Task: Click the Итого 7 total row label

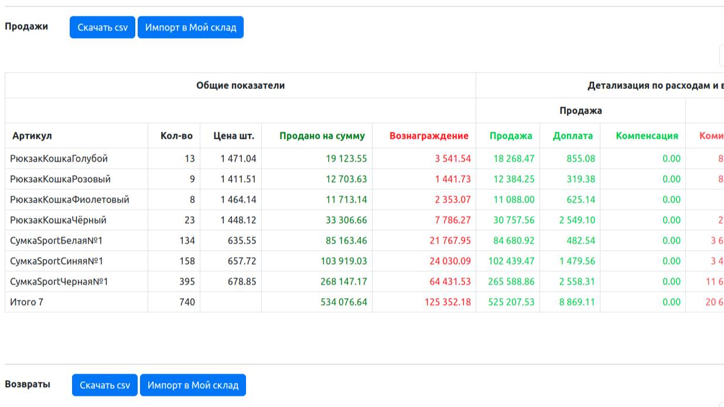Action: [x=27, y=302]
